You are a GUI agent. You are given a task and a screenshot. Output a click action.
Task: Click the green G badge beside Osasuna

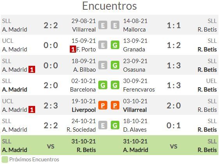pos(115,65)
